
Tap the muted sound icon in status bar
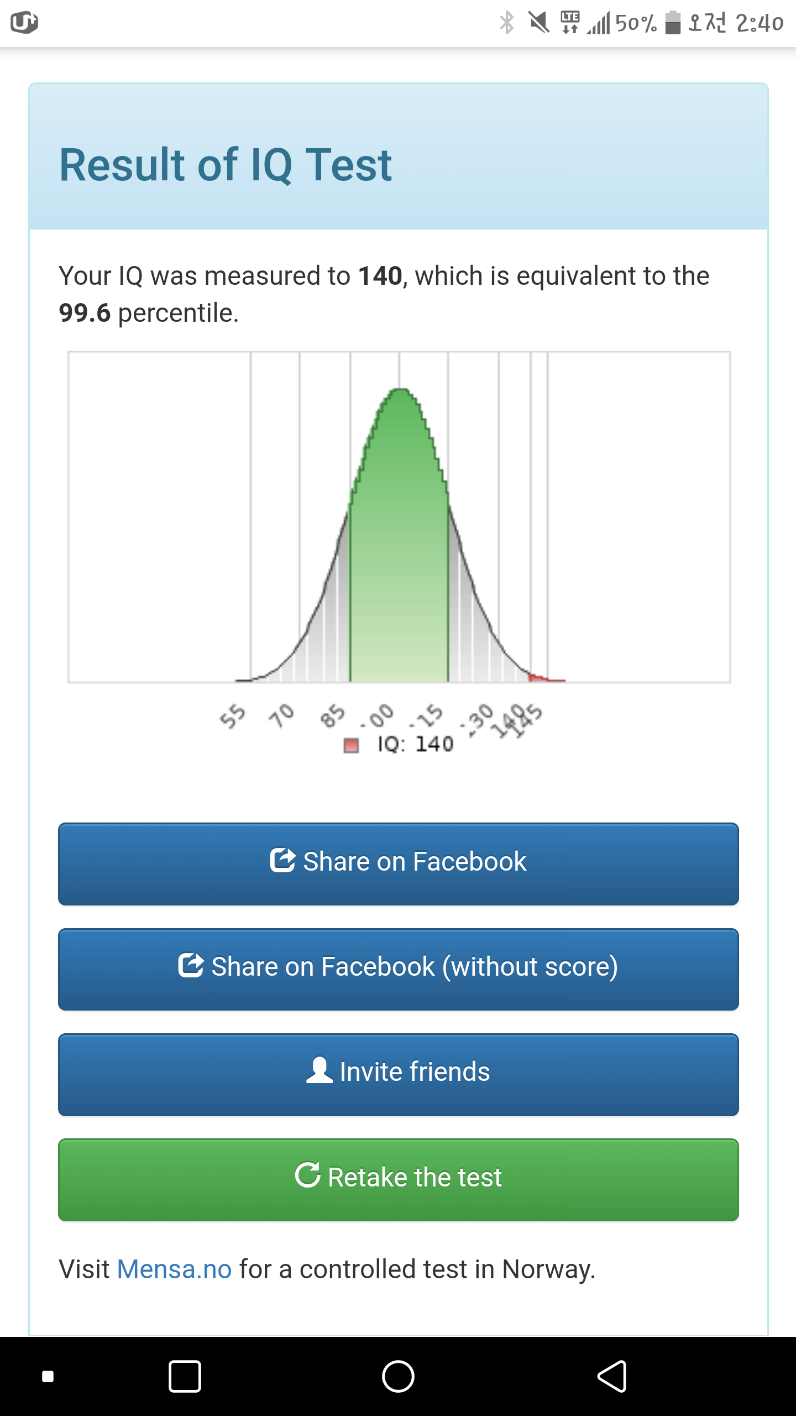pyautogui.click(x=538, y=23)
